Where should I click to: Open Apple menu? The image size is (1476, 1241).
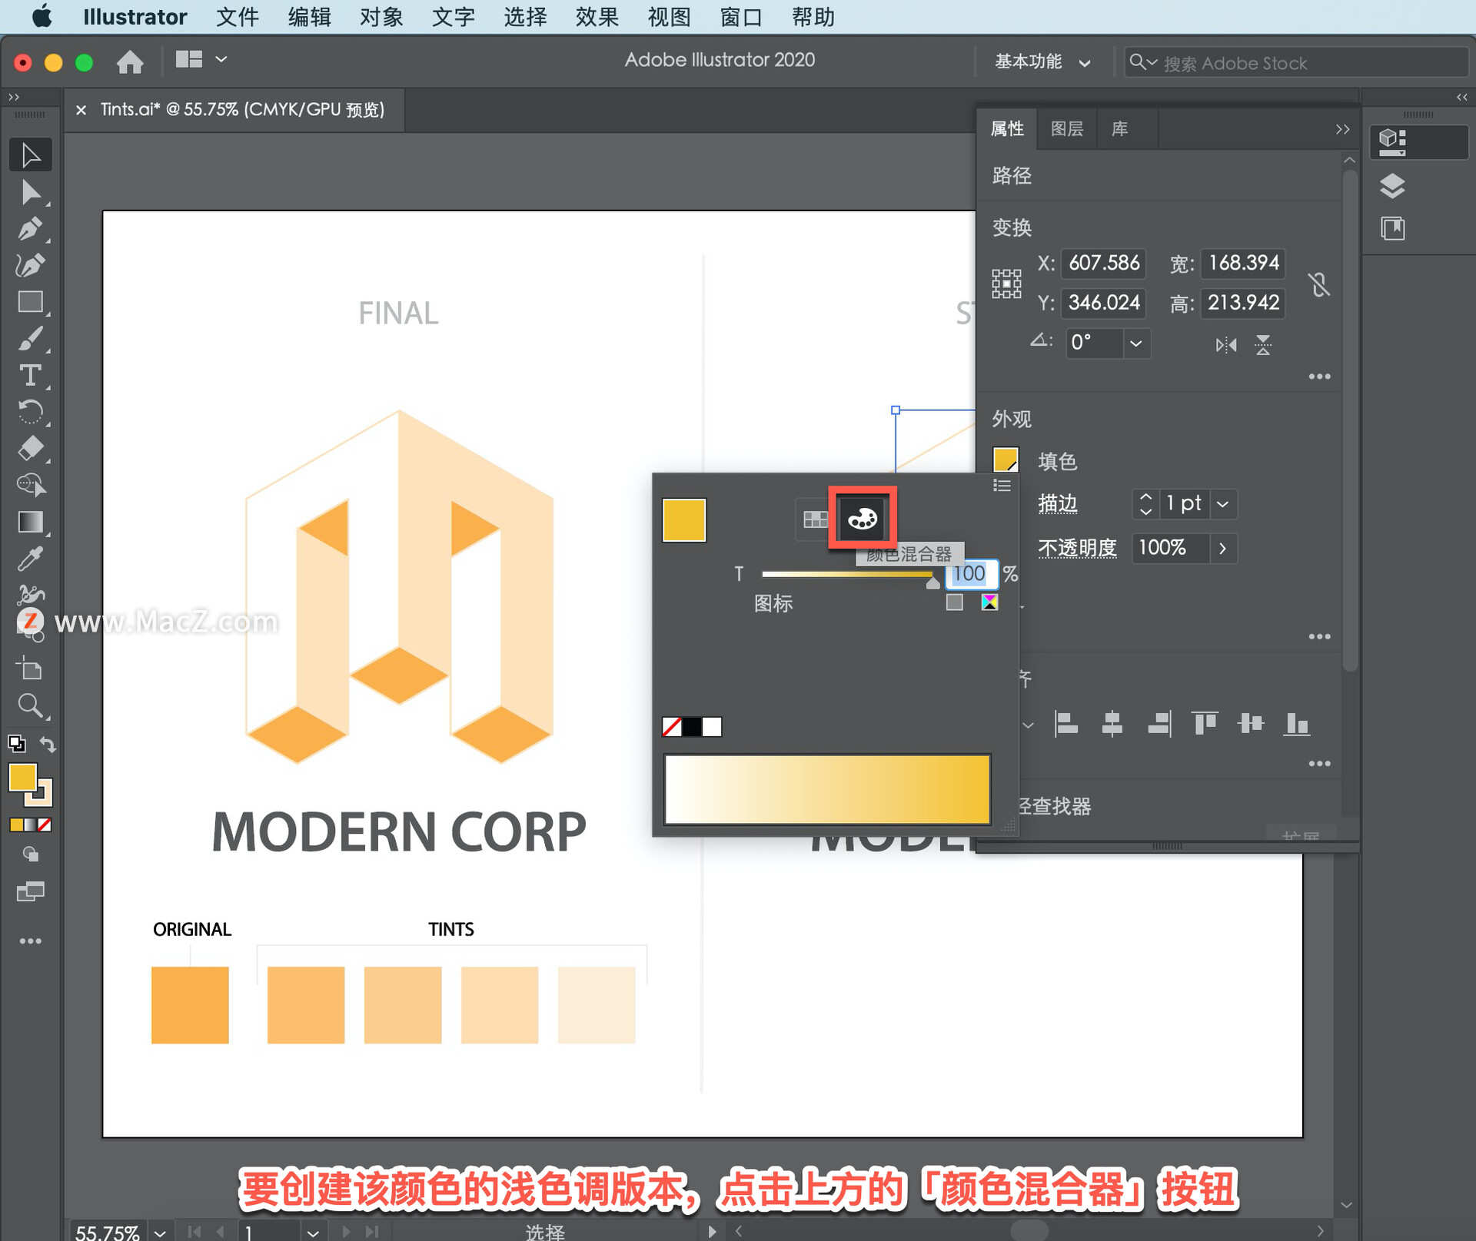(x=42, y=16)
